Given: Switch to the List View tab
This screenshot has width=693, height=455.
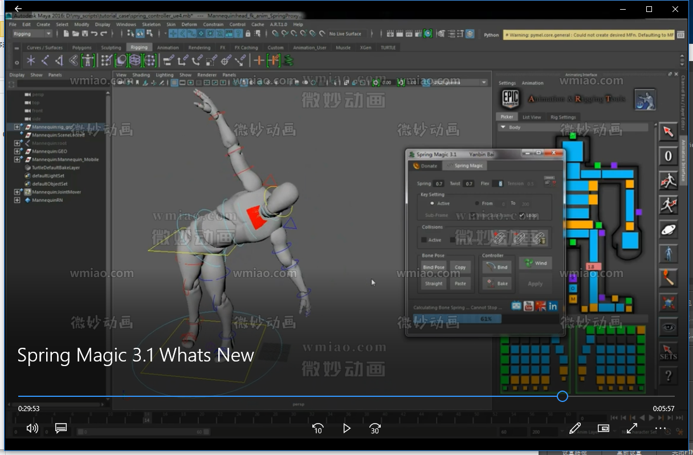Looking at the screenshot, I should [531, 117].
